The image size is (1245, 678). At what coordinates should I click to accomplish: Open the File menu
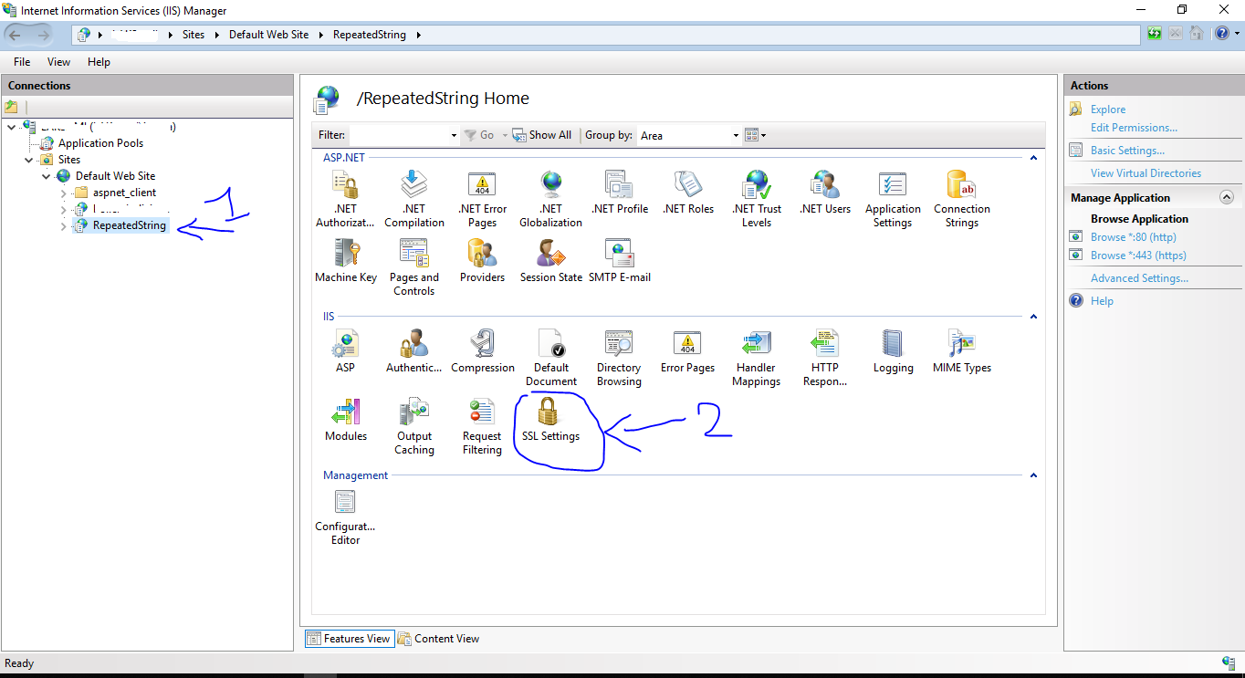[22, 62]
